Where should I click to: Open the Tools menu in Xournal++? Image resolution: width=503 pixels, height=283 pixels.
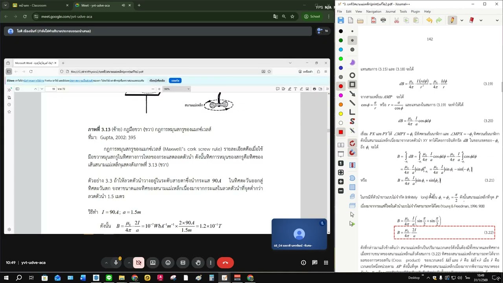coord(403,11)
